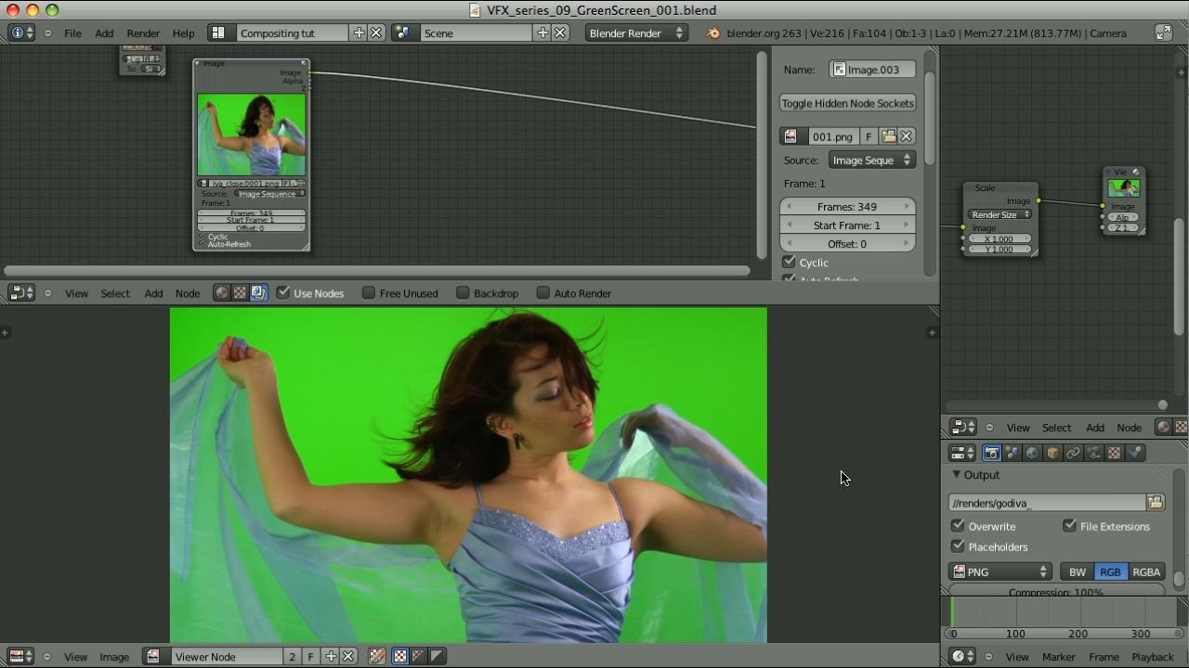Toggle the Use Nodes checkbox
Screen dimensions: 1189x668
[283, 292]
